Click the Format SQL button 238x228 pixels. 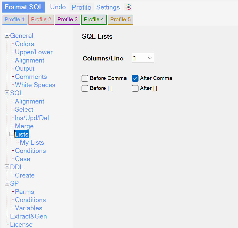click(x=24, y=7)
